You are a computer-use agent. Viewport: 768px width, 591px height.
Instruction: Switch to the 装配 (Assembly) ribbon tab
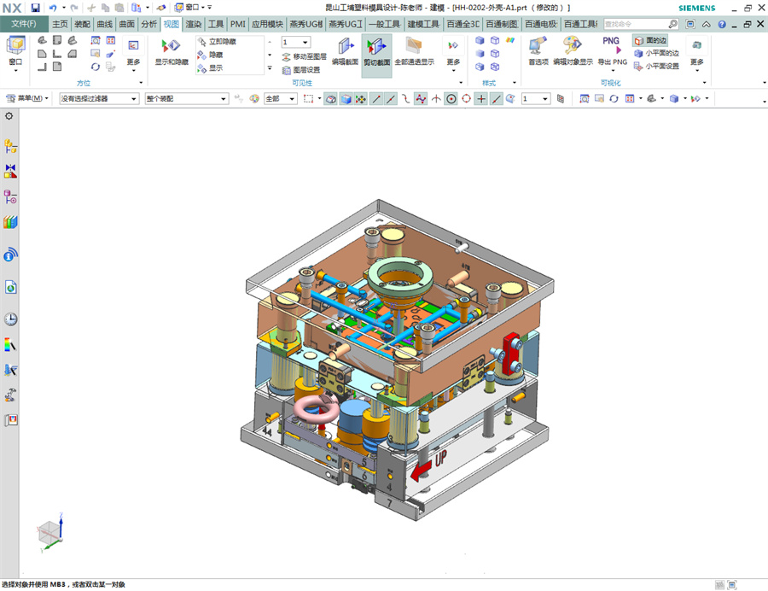coord(82,24)
